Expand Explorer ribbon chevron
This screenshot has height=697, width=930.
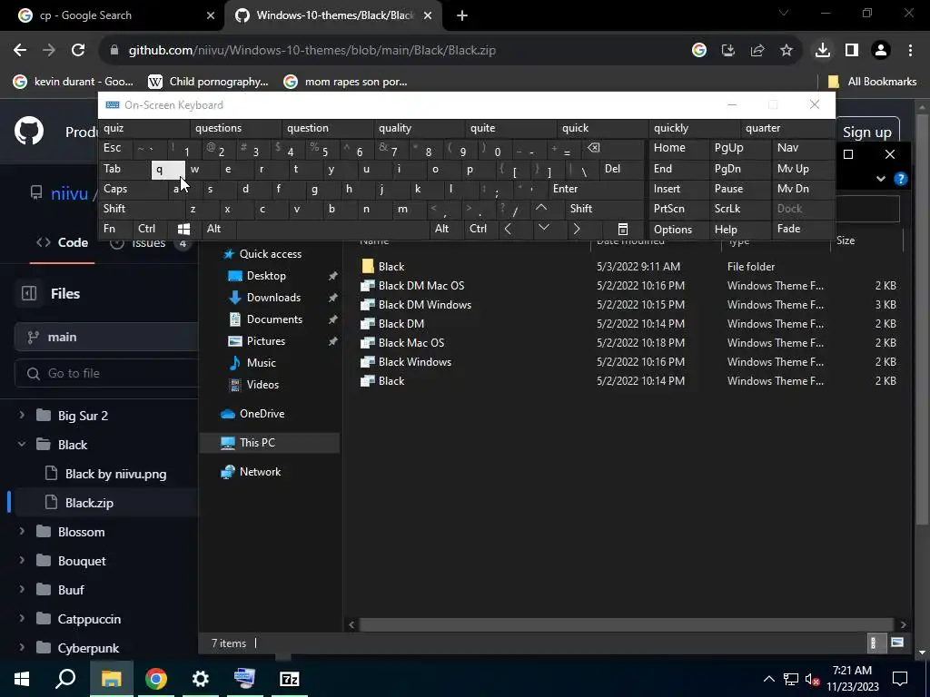point(881,179)
